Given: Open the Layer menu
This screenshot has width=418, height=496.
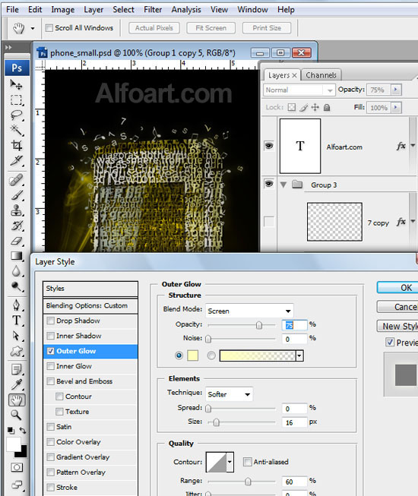Looking at the screenshot, I should [x=93, y=9].
